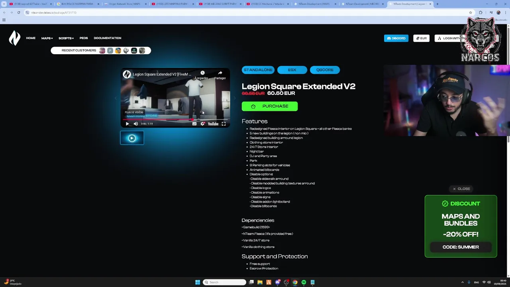Click the watch later clock icon
Viewport: 510px width, 287px height.
coord(202,73)
